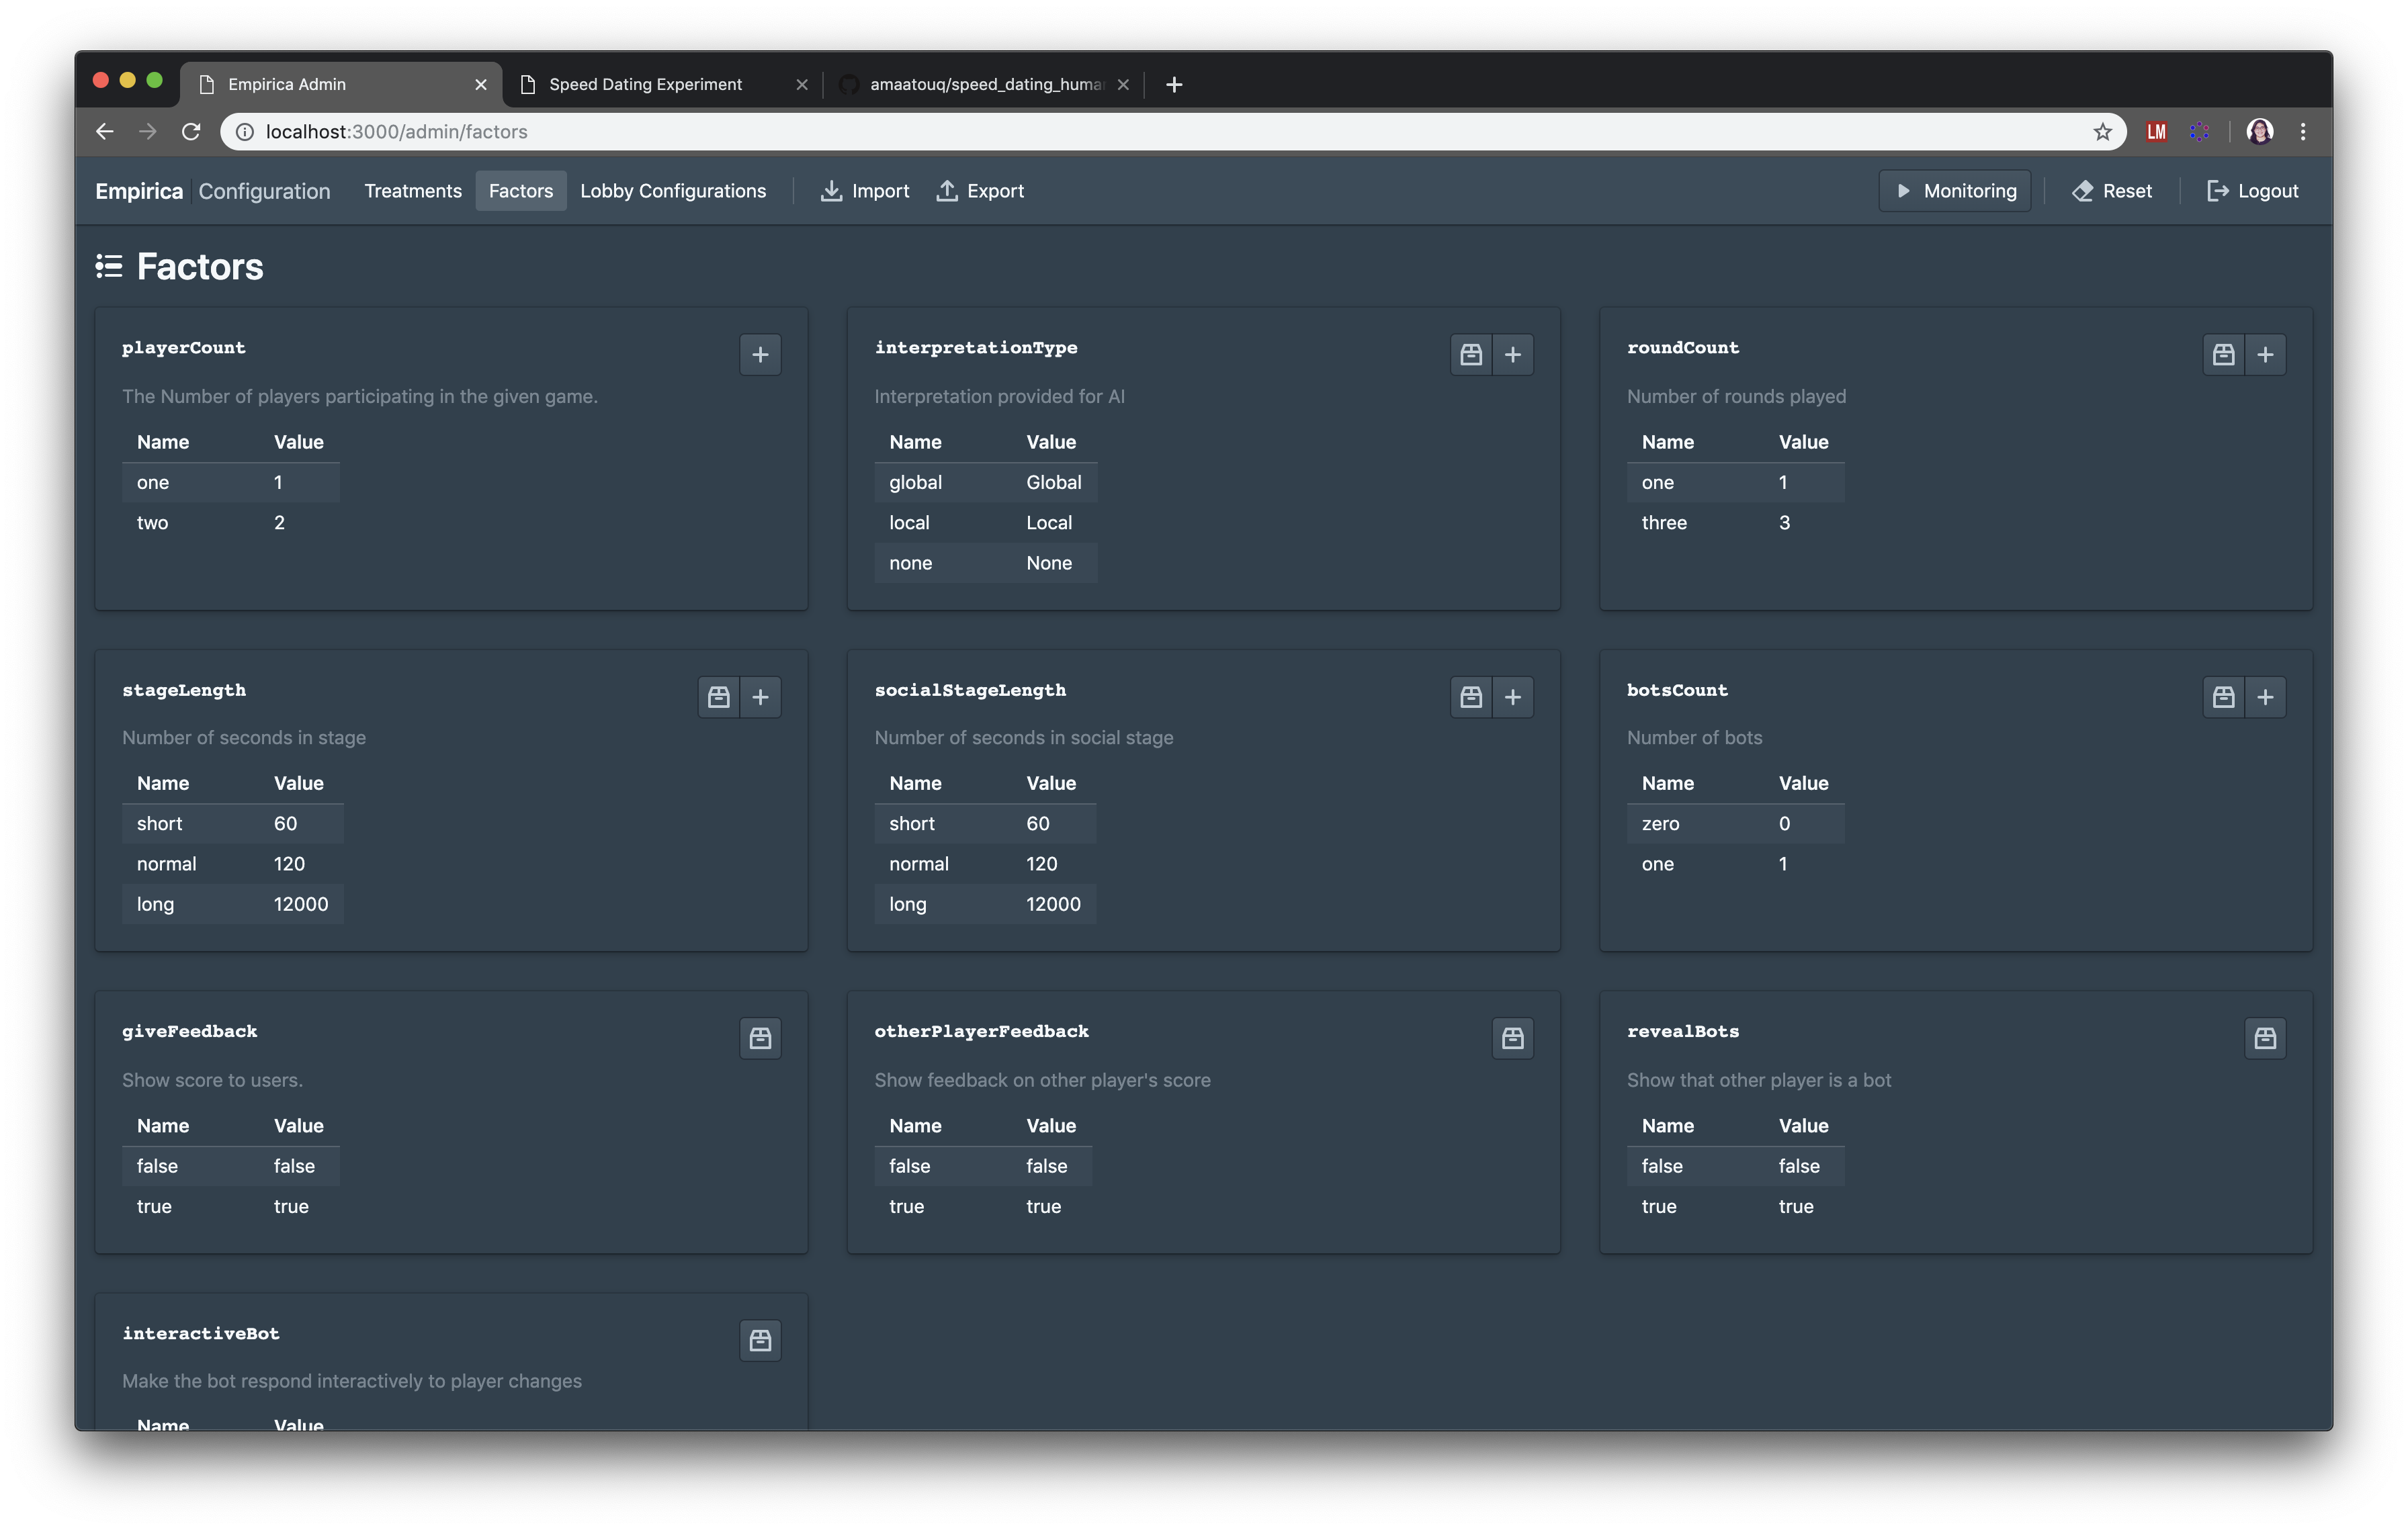Click the Import button
Image resolution: width=2408 pixels, height=1530 pixels.
[x=865, y=191]
